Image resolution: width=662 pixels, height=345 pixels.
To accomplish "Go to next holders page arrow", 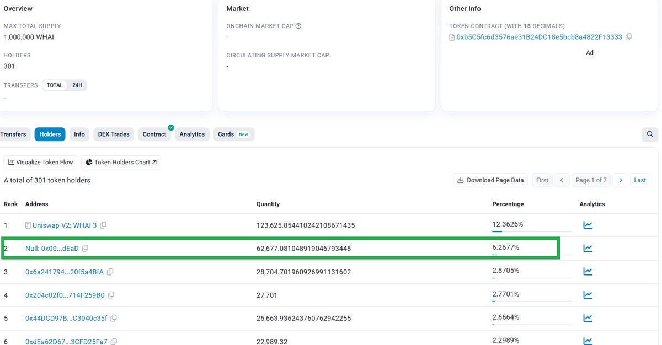I will [621, 180].
